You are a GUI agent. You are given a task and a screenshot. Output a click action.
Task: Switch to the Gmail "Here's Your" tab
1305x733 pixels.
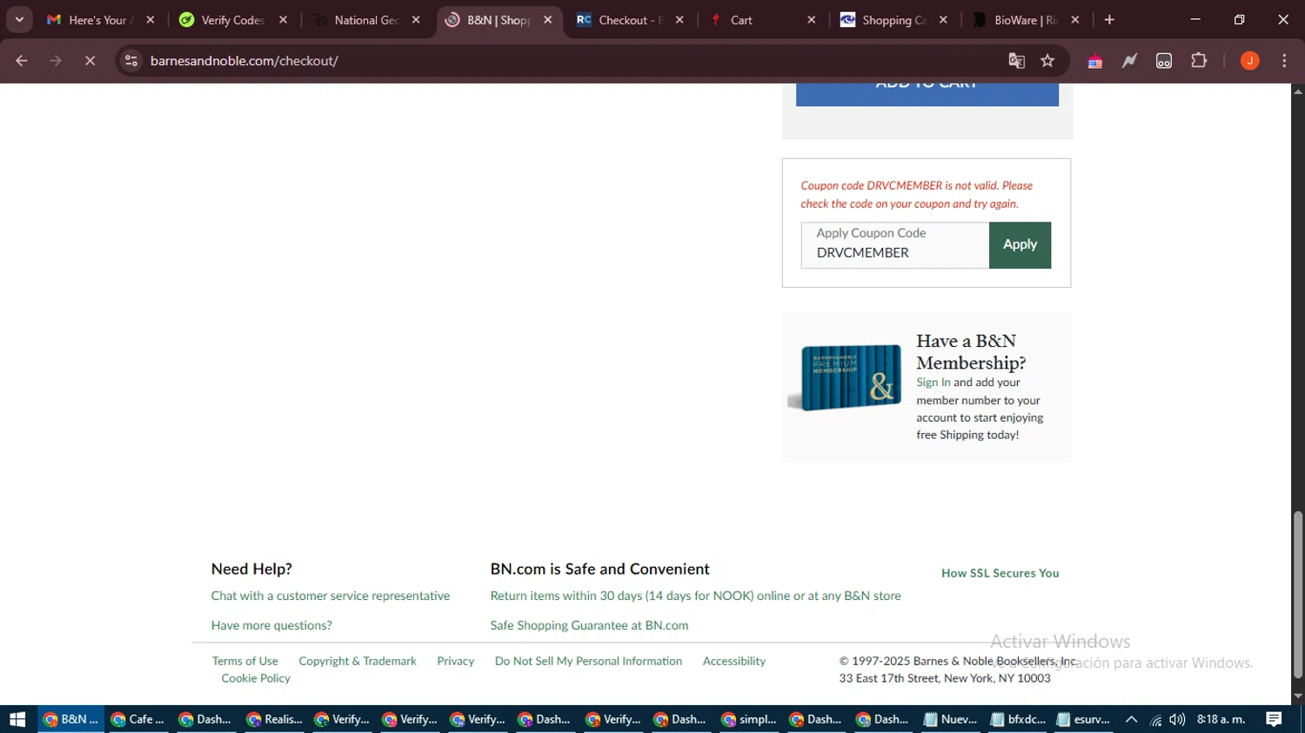(x=89, y=20)
